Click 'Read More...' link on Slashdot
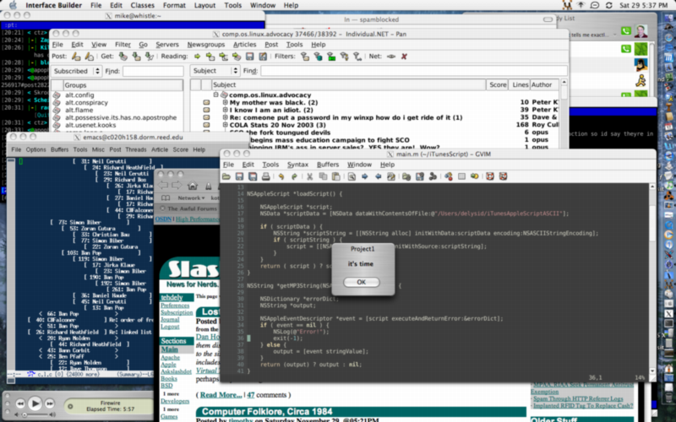The height and width of the screenshot is (422, 676). [x=221, y=395]
